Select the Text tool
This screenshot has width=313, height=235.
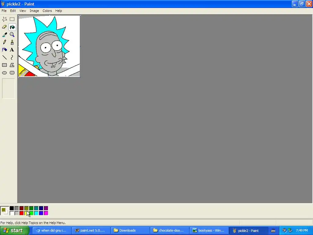[12, 50]
